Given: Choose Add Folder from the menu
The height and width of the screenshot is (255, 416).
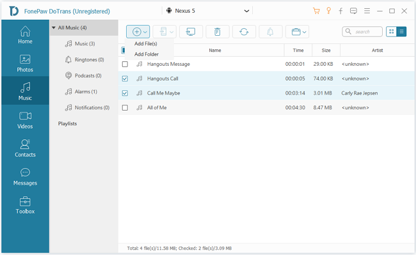Looking at the screenshot, I should point(147,54).
